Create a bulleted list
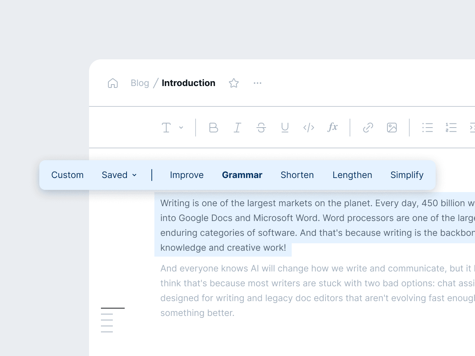The height and width of the screenshot is (356, 475). click(x=427, y=128)
